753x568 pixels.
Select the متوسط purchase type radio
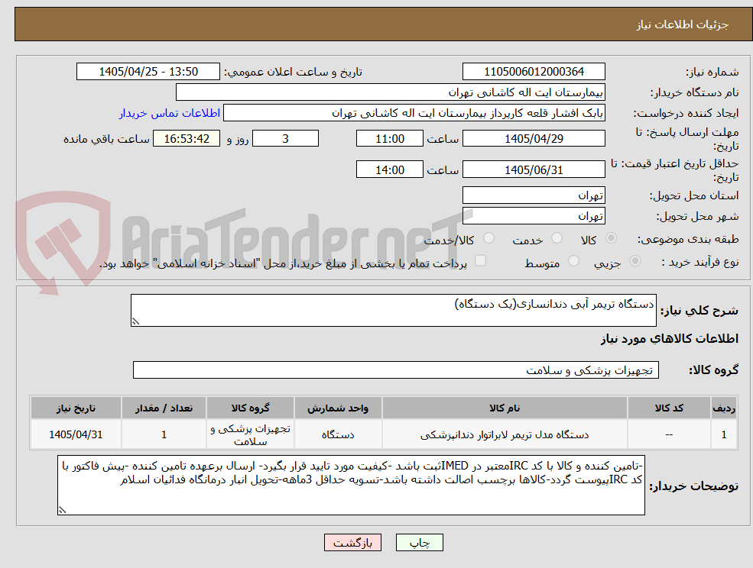point(573,261)
